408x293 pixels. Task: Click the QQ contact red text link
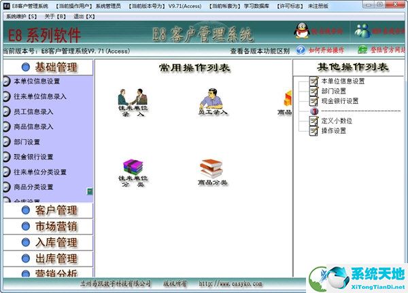(327, 31)
